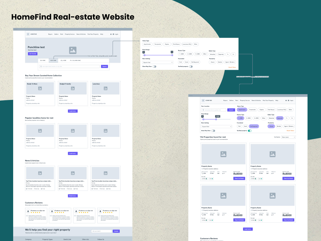Viewport: 321px width, 241px height.
Task: Click the Search button in the homepage search box
Action: coord(104,67)
